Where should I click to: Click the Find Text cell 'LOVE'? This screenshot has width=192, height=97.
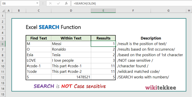pyautogui.click(x=38, y=60)
